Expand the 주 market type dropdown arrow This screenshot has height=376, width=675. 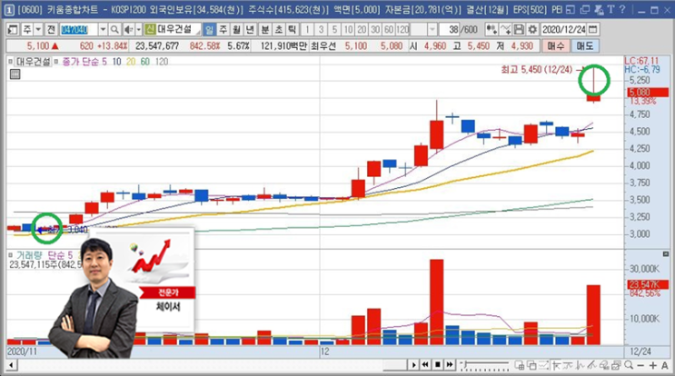[x=38, y=29]
